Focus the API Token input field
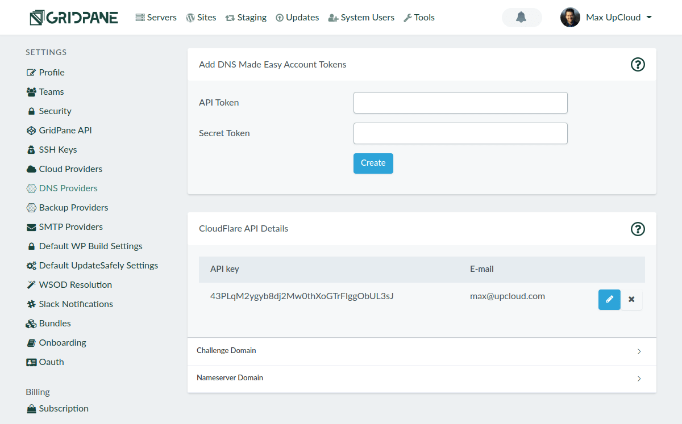 tap(460, 103)
